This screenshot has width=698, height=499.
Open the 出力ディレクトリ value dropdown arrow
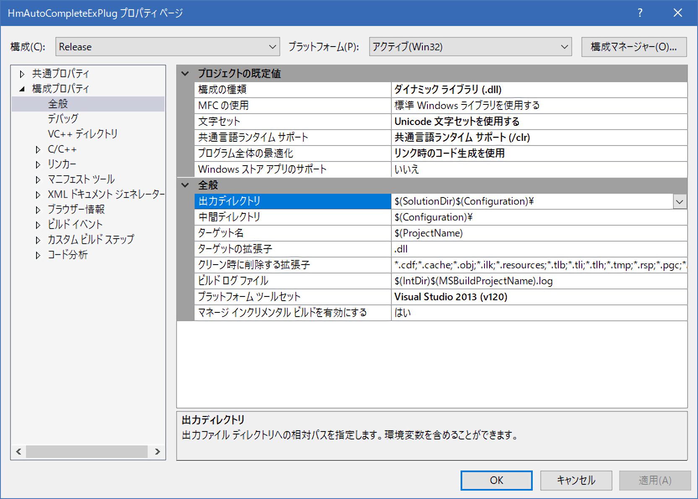coord(680,202)
